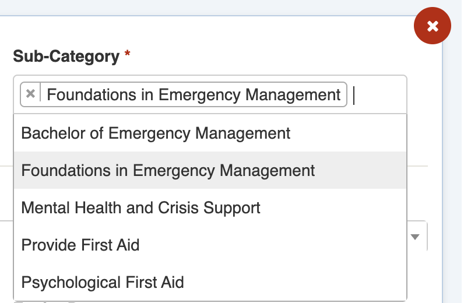Choose the highlighted Foundations in Emergency Management option
This screenshot has height=303, width=471.
[168, 171]
